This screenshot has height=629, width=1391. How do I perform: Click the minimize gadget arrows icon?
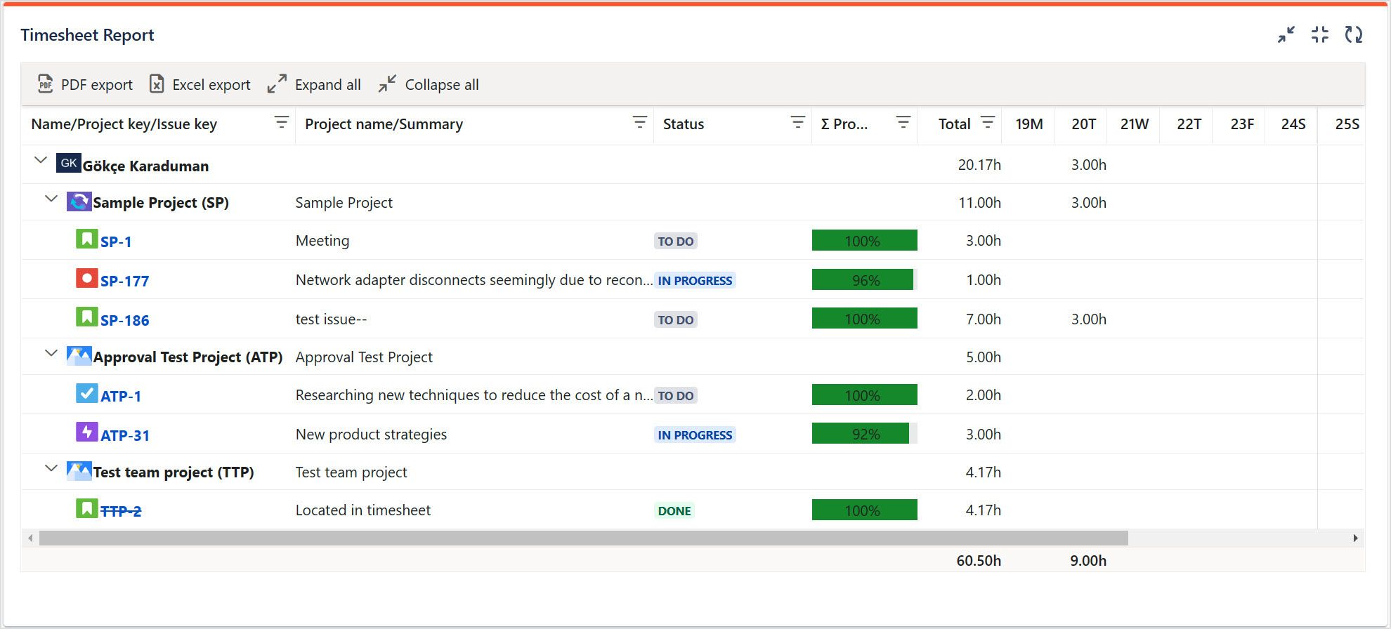coord(1286,34)
